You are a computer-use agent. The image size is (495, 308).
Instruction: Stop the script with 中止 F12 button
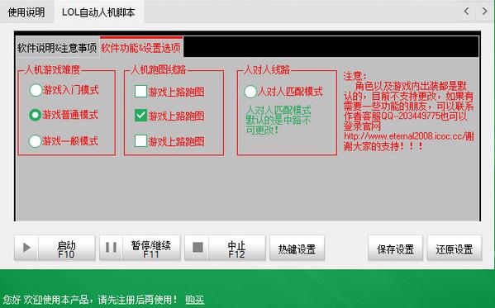coord(225,248)
